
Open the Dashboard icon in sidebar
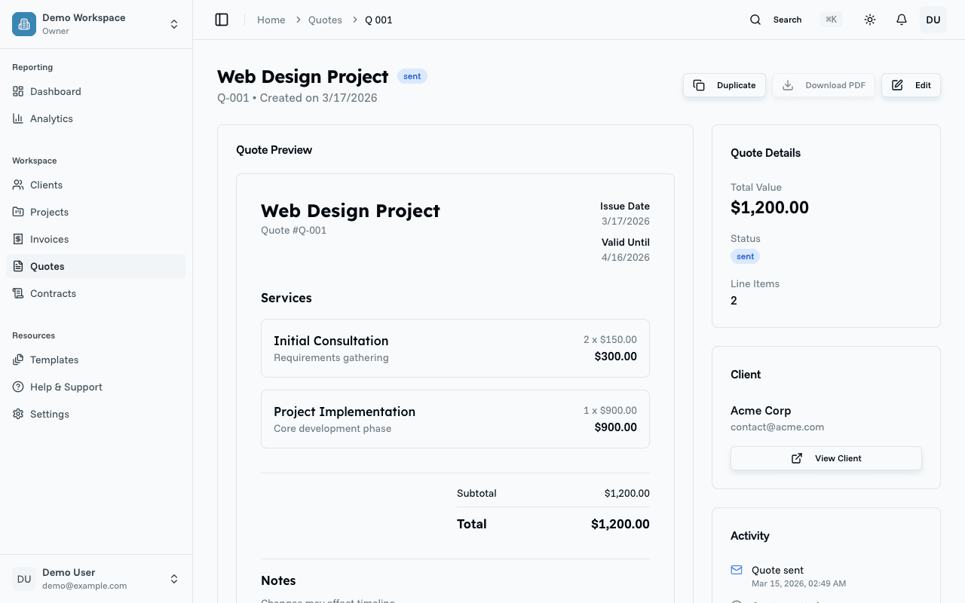18,91
